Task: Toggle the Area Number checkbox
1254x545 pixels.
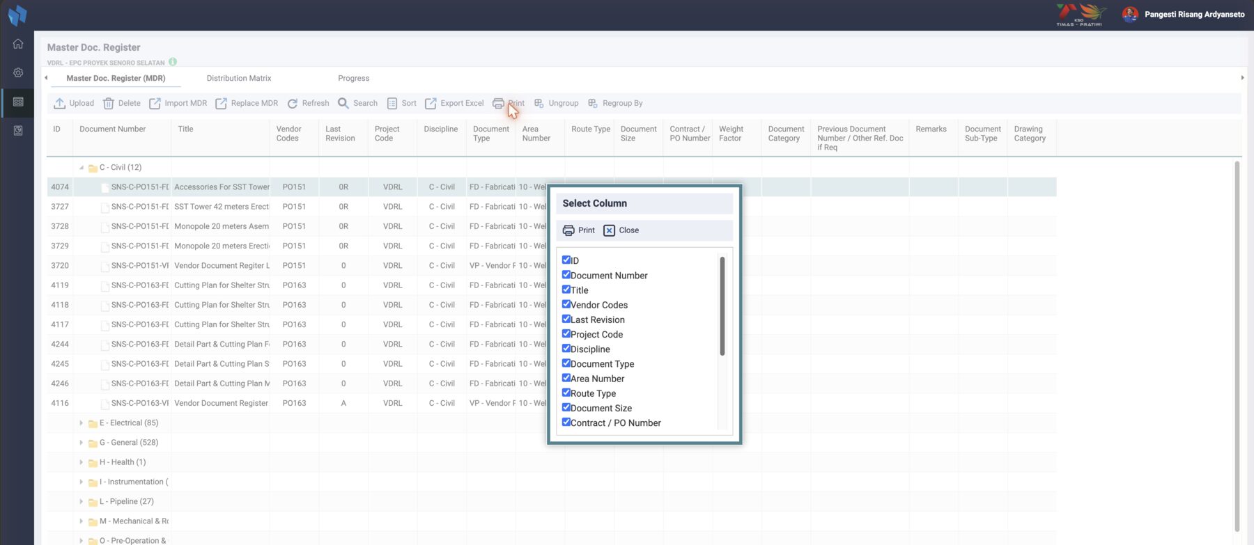Action: click(x=566, y=378)
